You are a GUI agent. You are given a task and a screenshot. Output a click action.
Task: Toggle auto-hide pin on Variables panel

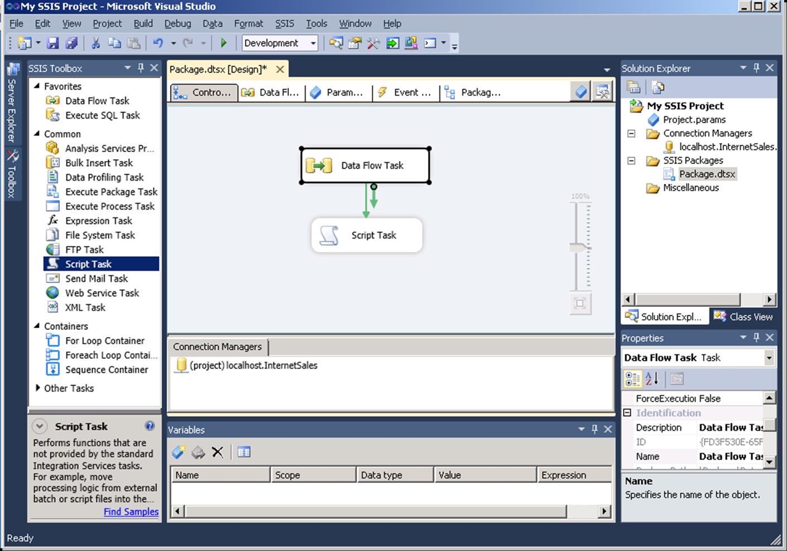(595, 430)
